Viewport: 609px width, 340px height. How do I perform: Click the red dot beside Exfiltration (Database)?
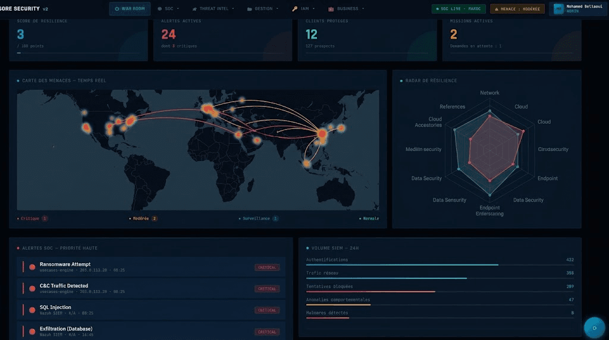[32, 332]
